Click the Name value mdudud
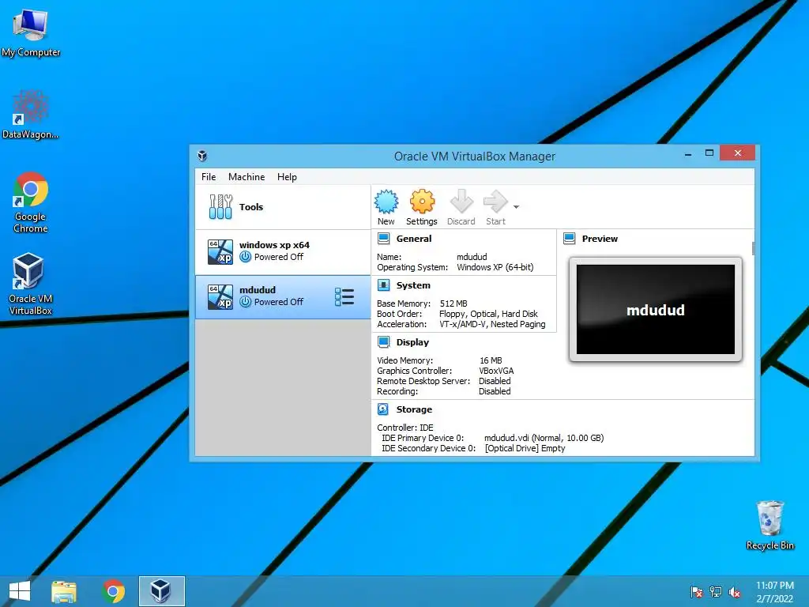This screenshot has width=809, height=607. [x=472, y=257]
